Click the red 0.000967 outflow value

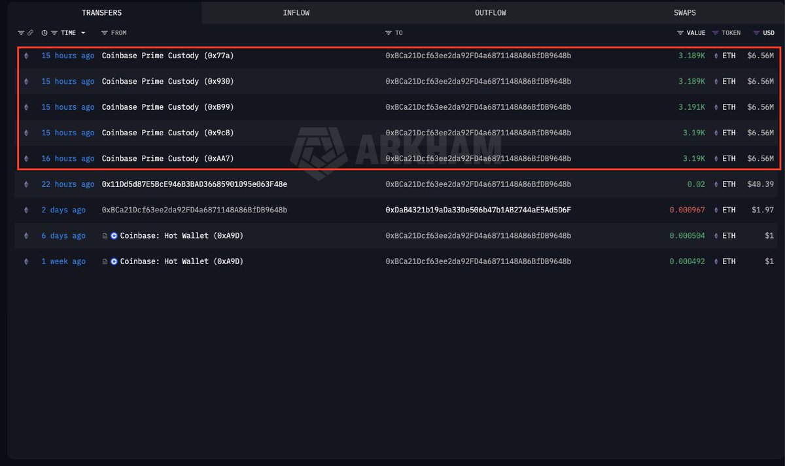[687, 210]
